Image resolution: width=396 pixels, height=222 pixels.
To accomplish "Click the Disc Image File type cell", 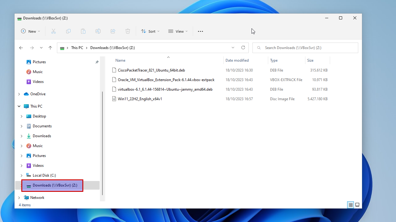I will pos(282,99).
